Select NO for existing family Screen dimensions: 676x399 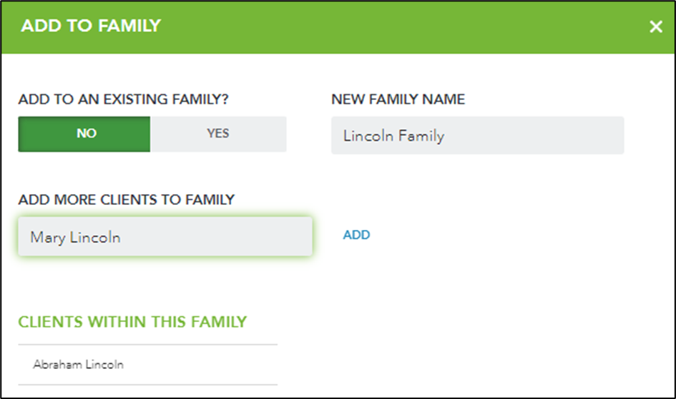click(x=84, y=133)
